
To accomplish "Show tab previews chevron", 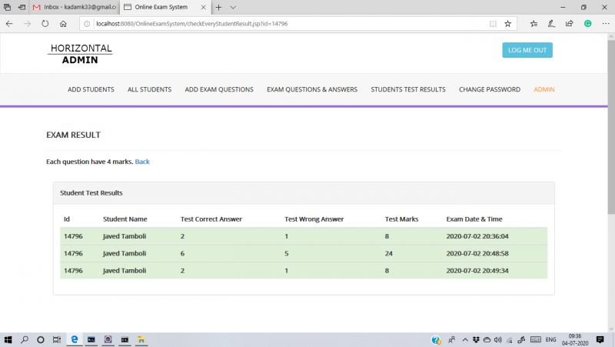I will (233, 8).
